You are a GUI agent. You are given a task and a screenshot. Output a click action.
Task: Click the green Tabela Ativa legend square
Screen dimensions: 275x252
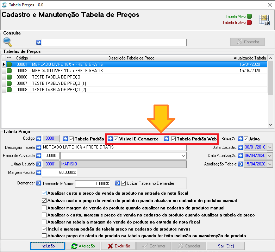click(x=249, y=16)
